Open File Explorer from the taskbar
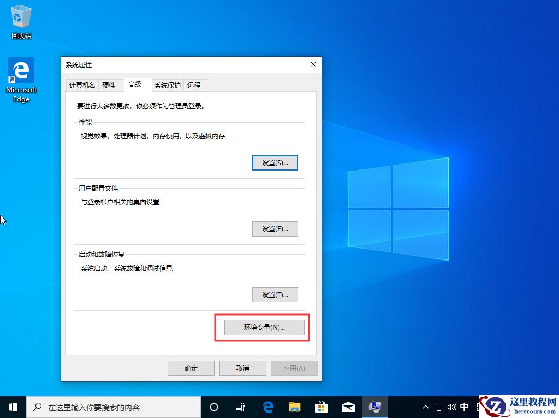 [x=294, y=407]
